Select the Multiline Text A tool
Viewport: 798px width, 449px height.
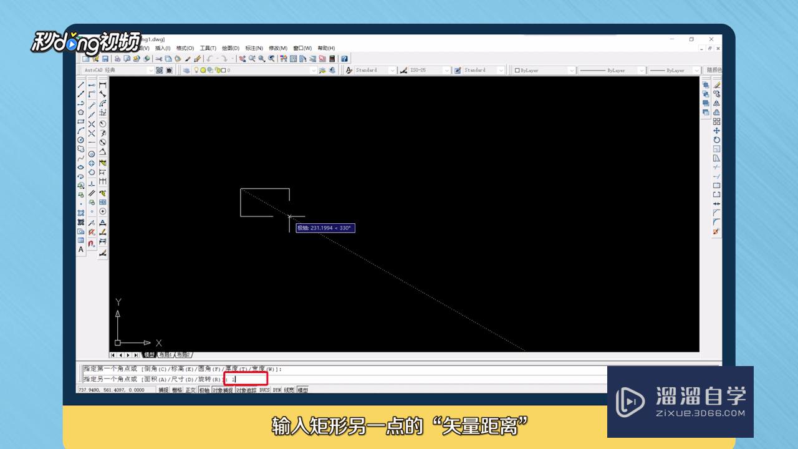pos(80,249)
